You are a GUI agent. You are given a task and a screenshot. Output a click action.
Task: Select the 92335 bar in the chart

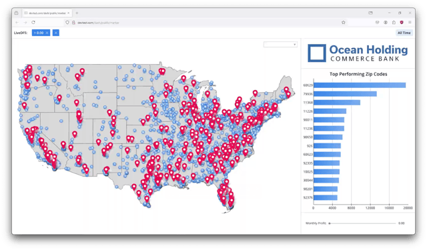click(x=326, y=163)
